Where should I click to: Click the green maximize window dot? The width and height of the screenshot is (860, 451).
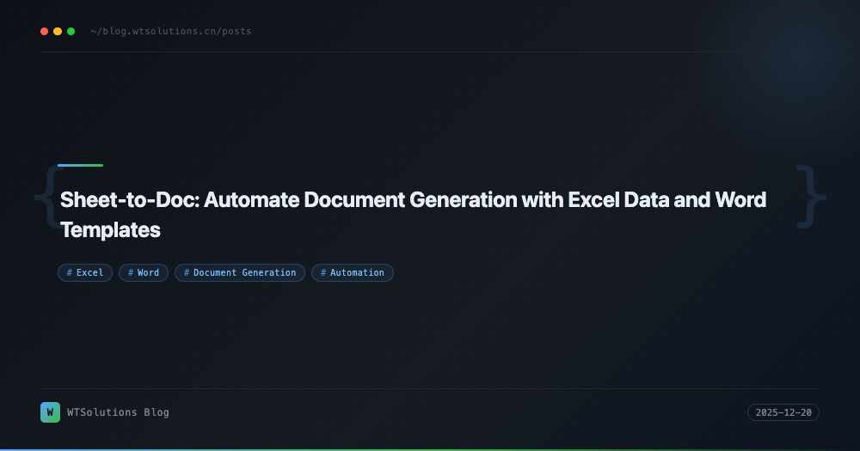tap(71, 31)
